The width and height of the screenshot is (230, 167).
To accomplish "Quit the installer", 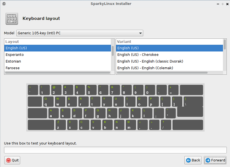I will tap(12, 160).
